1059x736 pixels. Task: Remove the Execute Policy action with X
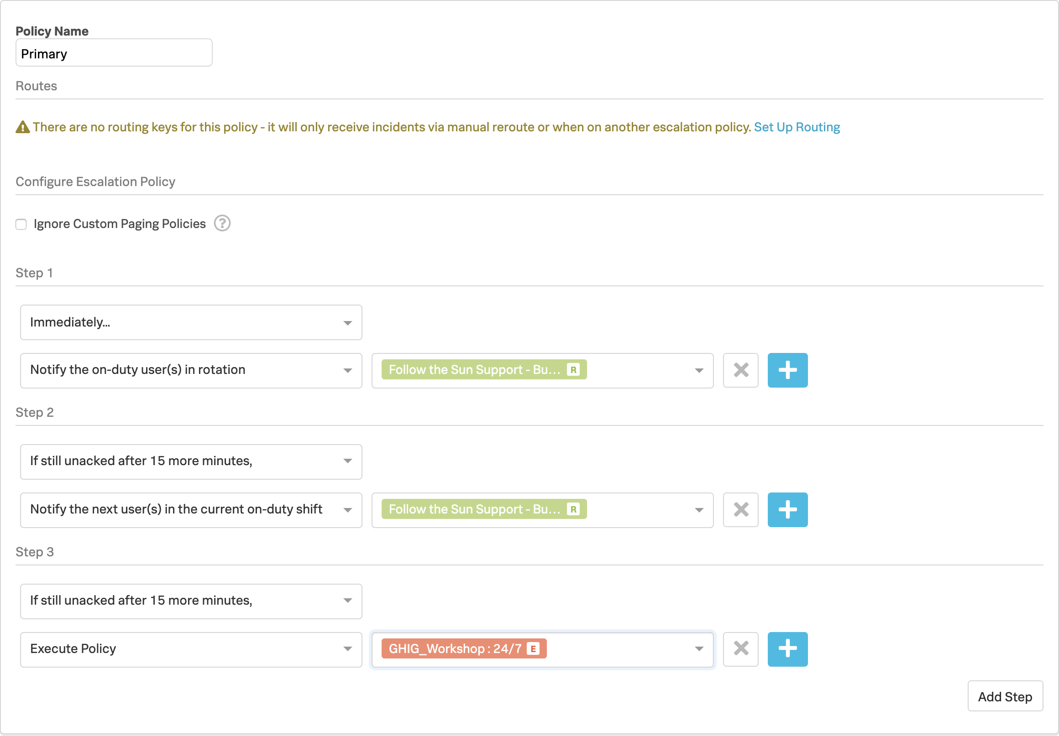pos(740,649)
